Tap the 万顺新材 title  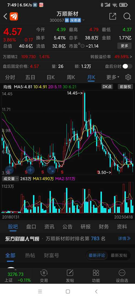pyautogui.click(x=67, y=14)
